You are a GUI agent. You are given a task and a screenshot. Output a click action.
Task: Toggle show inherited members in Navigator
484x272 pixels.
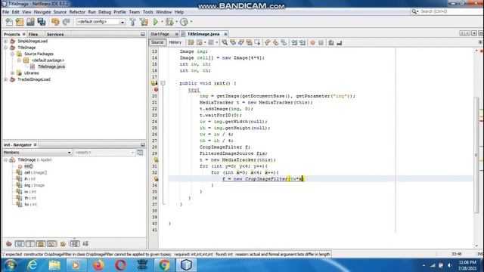pos(9,244)
